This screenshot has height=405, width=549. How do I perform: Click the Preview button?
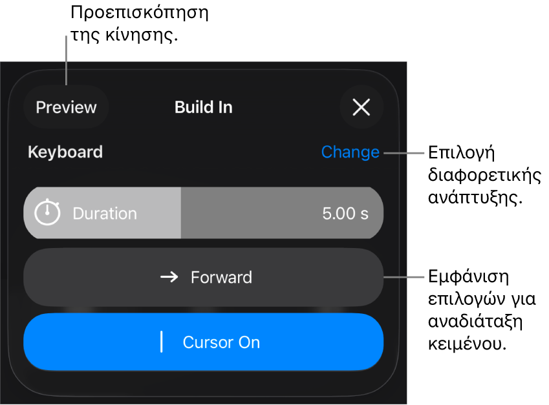pos(66,107)
